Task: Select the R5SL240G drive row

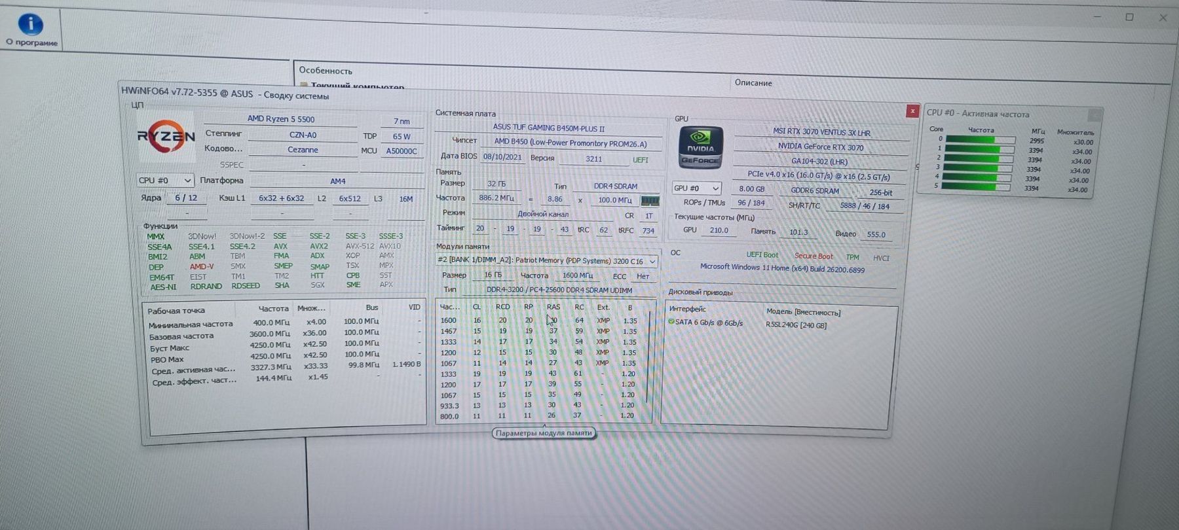Action: click(x=796, y=325)
